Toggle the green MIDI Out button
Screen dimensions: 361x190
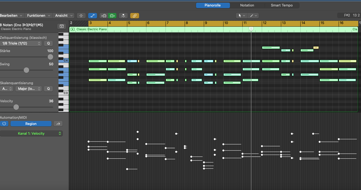pyautogui.click(x=112, y=16)
